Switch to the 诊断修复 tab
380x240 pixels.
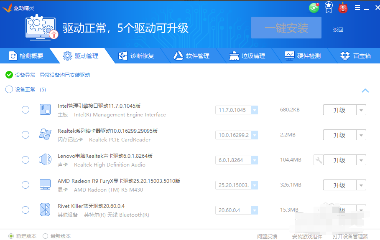137,56
